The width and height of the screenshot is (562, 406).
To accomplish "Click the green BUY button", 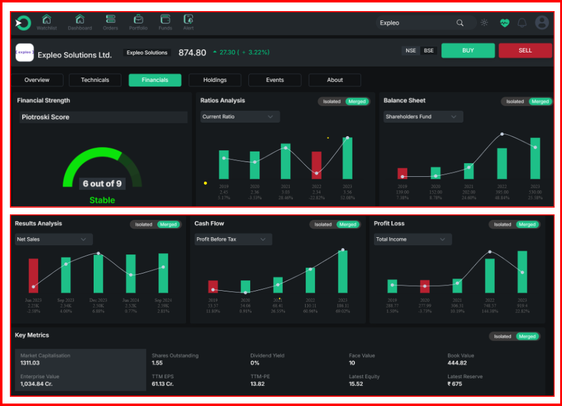I will coord(468,51).
